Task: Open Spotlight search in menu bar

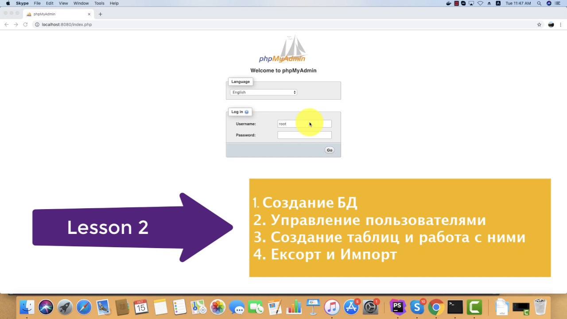Action: click(x=539, y=3)
